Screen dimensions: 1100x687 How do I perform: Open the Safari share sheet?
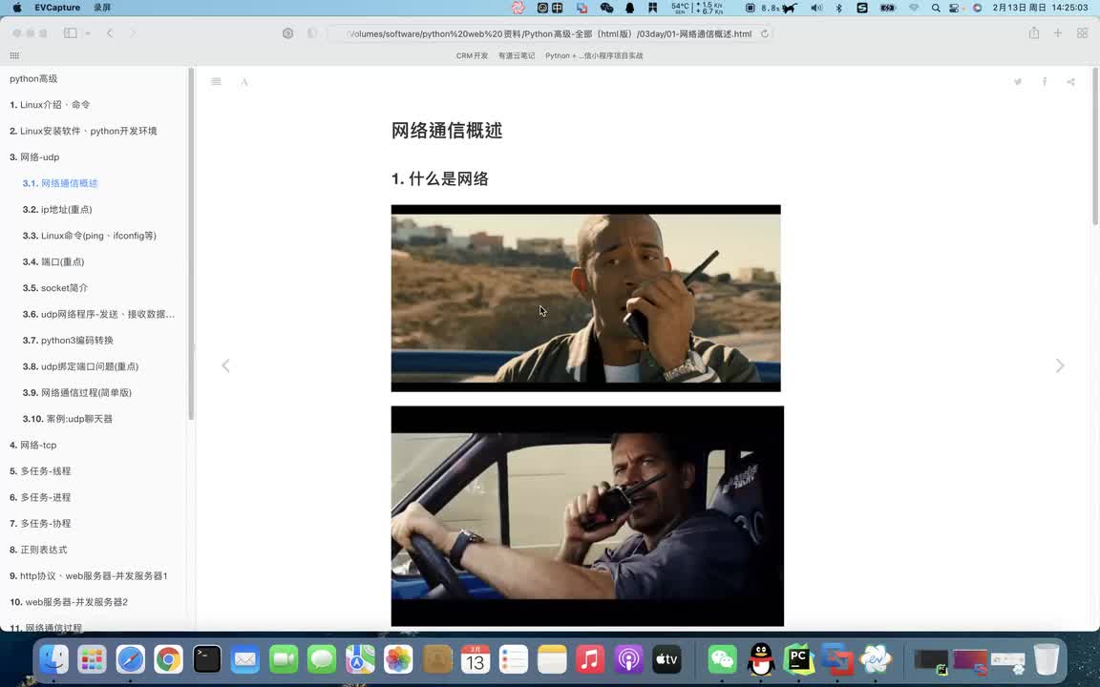1034,33
